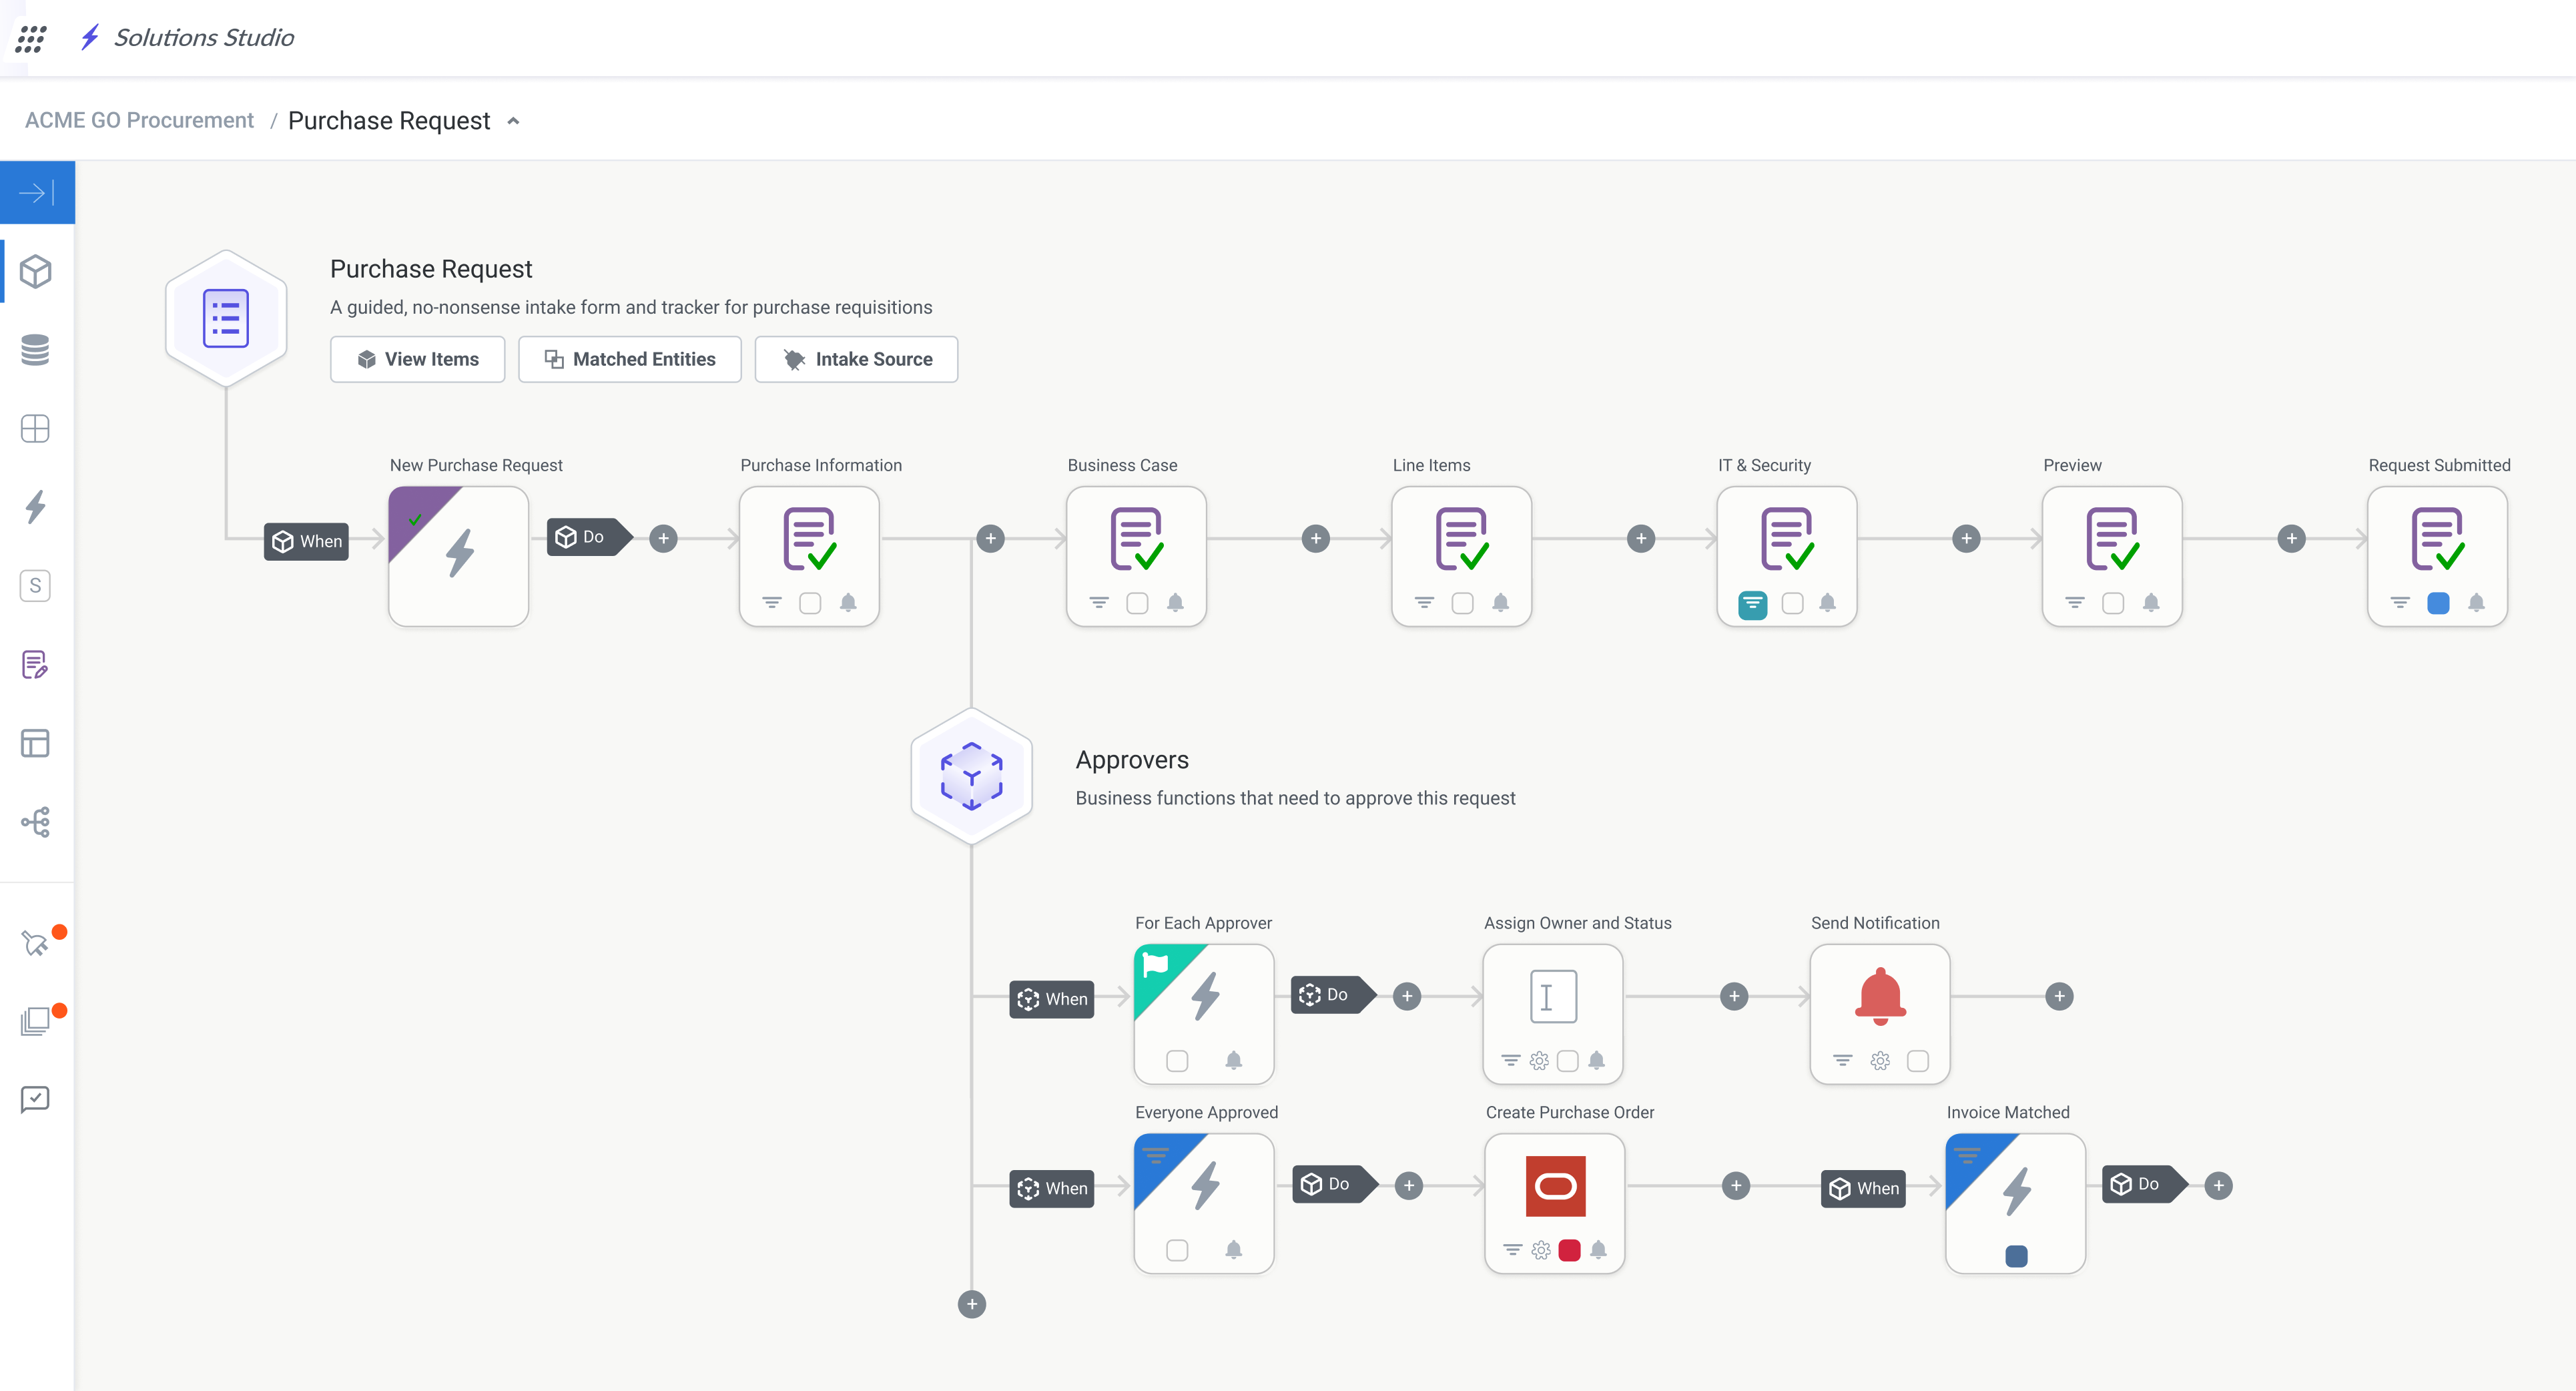Screen dimensions: 2576x1391
Task: Open the lightning bolt automations panel in sidebar
Action: pos(37,508)
